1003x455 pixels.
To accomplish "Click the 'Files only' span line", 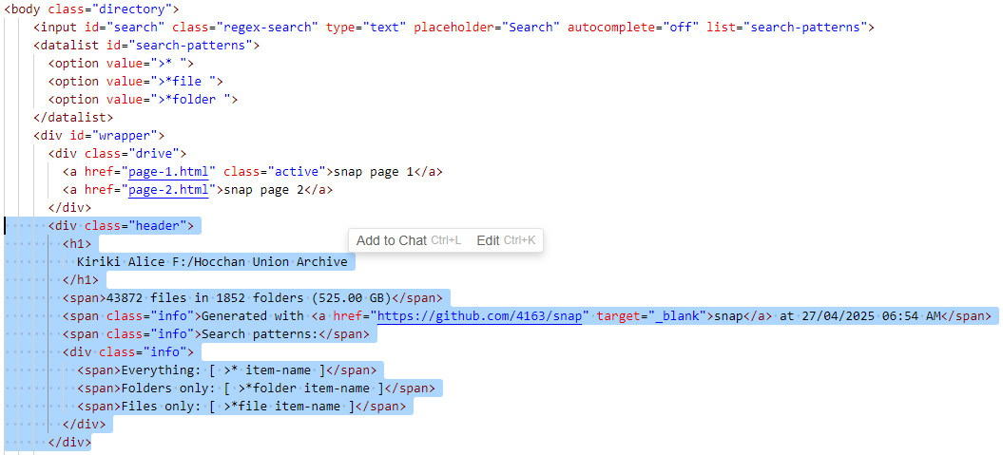I will click(241, 406).
